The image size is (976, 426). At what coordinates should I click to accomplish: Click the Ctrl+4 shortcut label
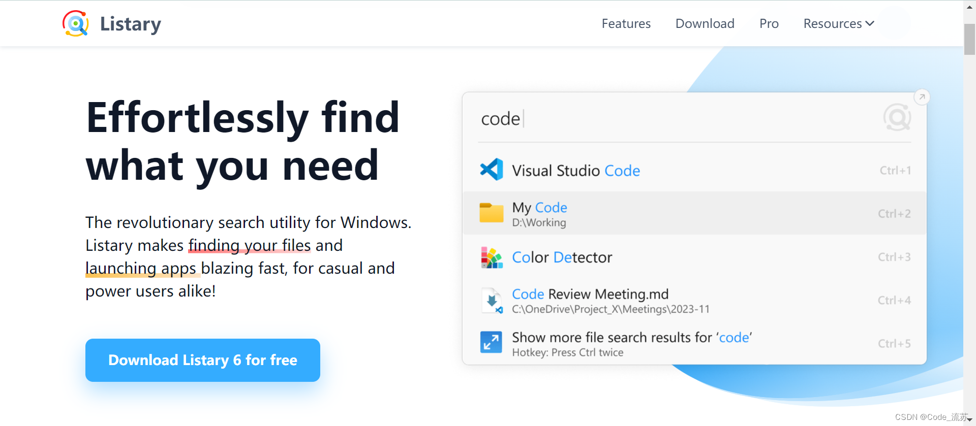point(894,300)
